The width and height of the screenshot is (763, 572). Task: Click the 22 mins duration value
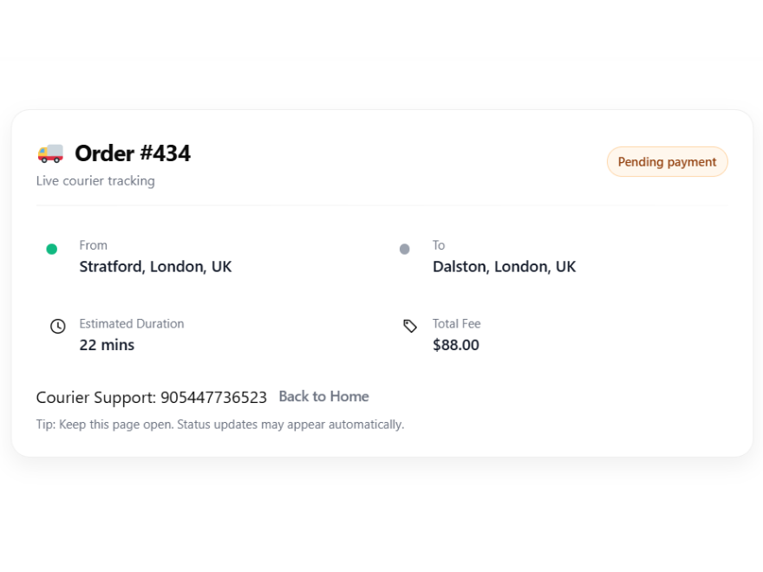click(107, 345)
